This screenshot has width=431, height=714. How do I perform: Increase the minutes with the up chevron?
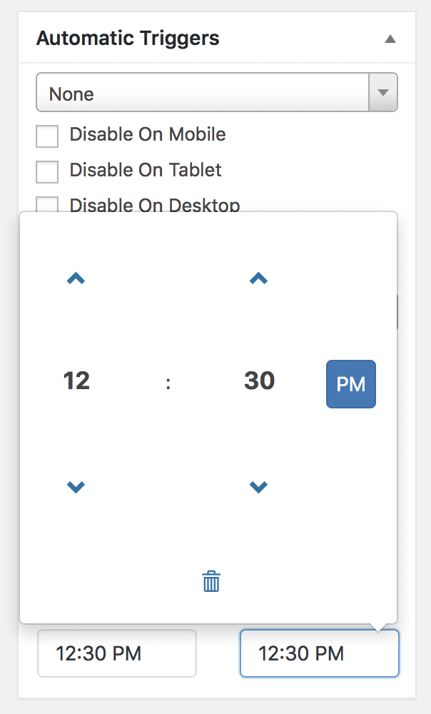point(258,279)
